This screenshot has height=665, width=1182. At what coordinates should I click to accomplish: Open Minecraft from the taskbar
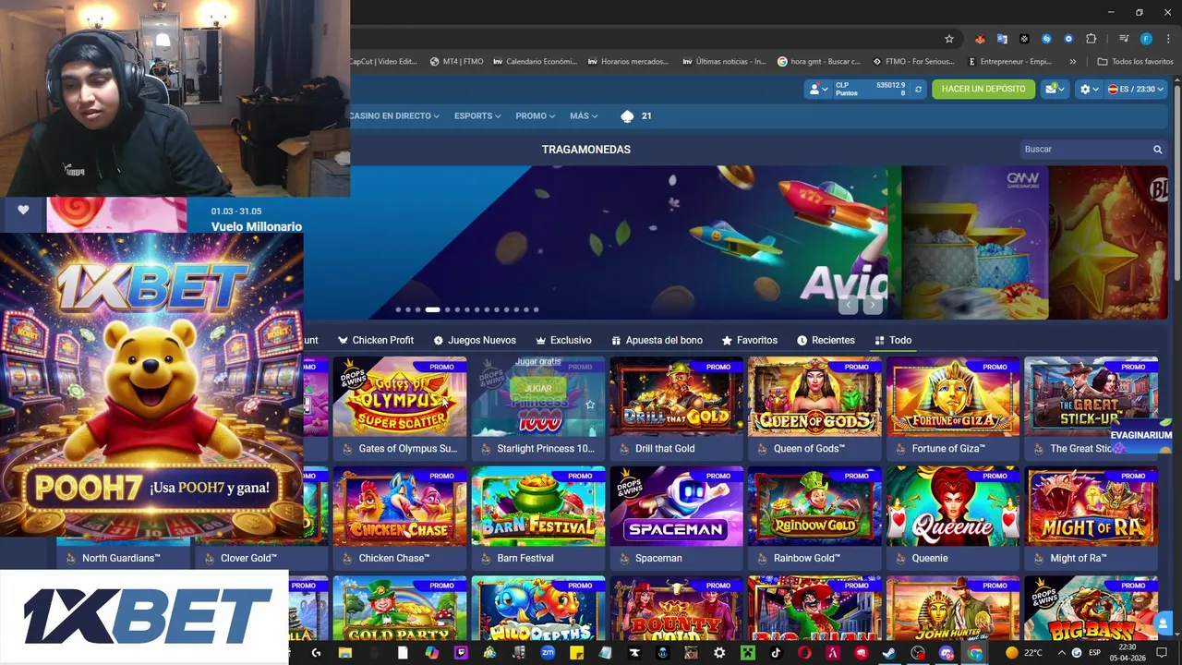click(747, 653)
